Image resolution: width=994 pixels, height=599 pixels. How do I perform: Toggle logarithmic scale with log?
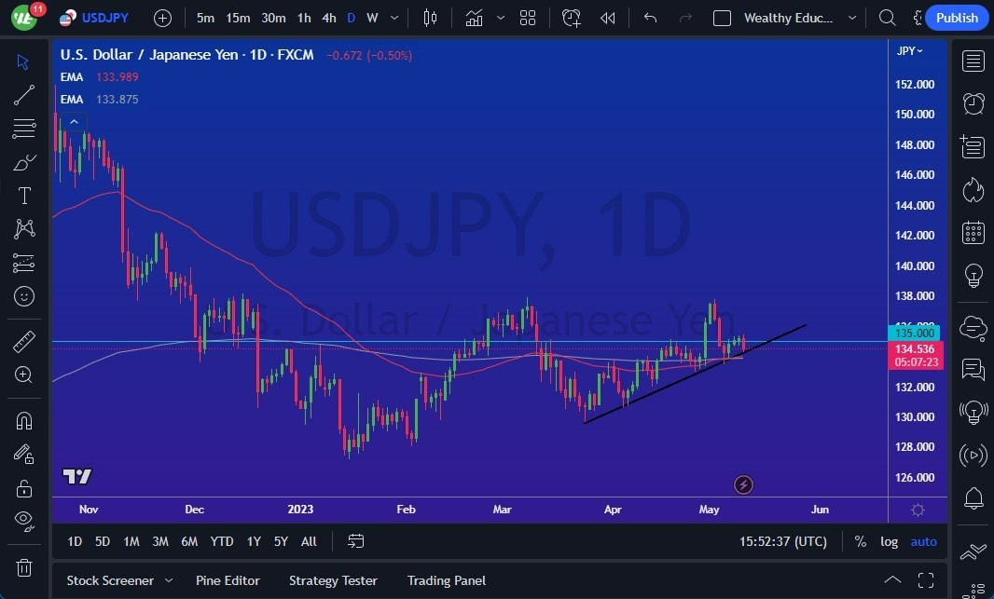[x=889, y=541]
